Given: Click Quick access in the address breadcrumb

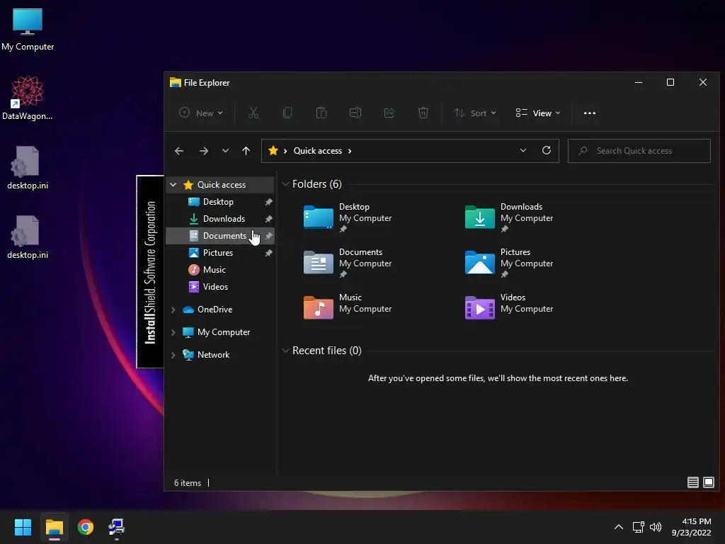Looking at the screenshot, I should [318, 151].
